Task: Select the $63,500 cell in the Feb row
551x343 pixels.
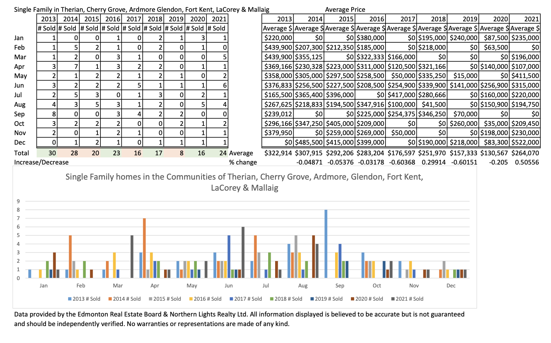Action: [x=494, y=47]
